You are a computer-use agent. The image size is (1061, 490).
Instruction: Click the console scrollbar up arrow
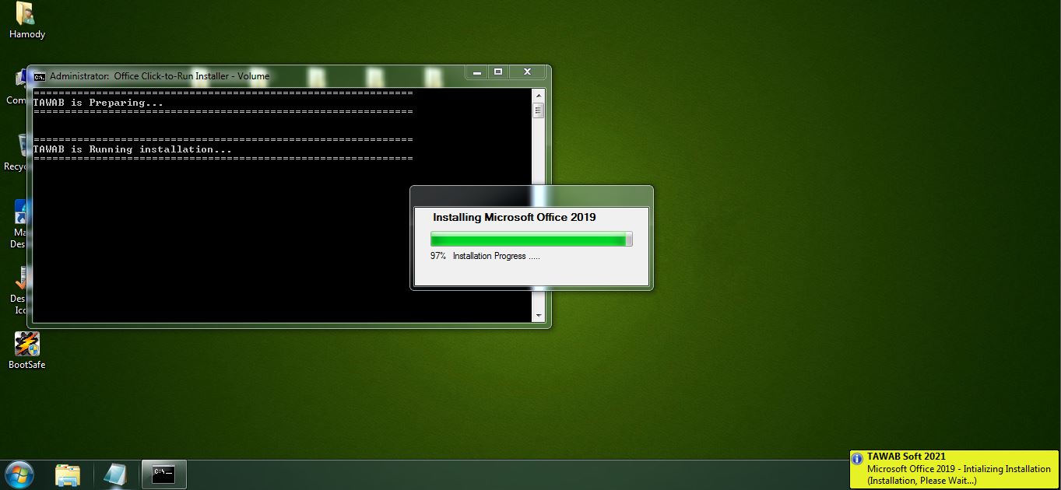point(538,94)
